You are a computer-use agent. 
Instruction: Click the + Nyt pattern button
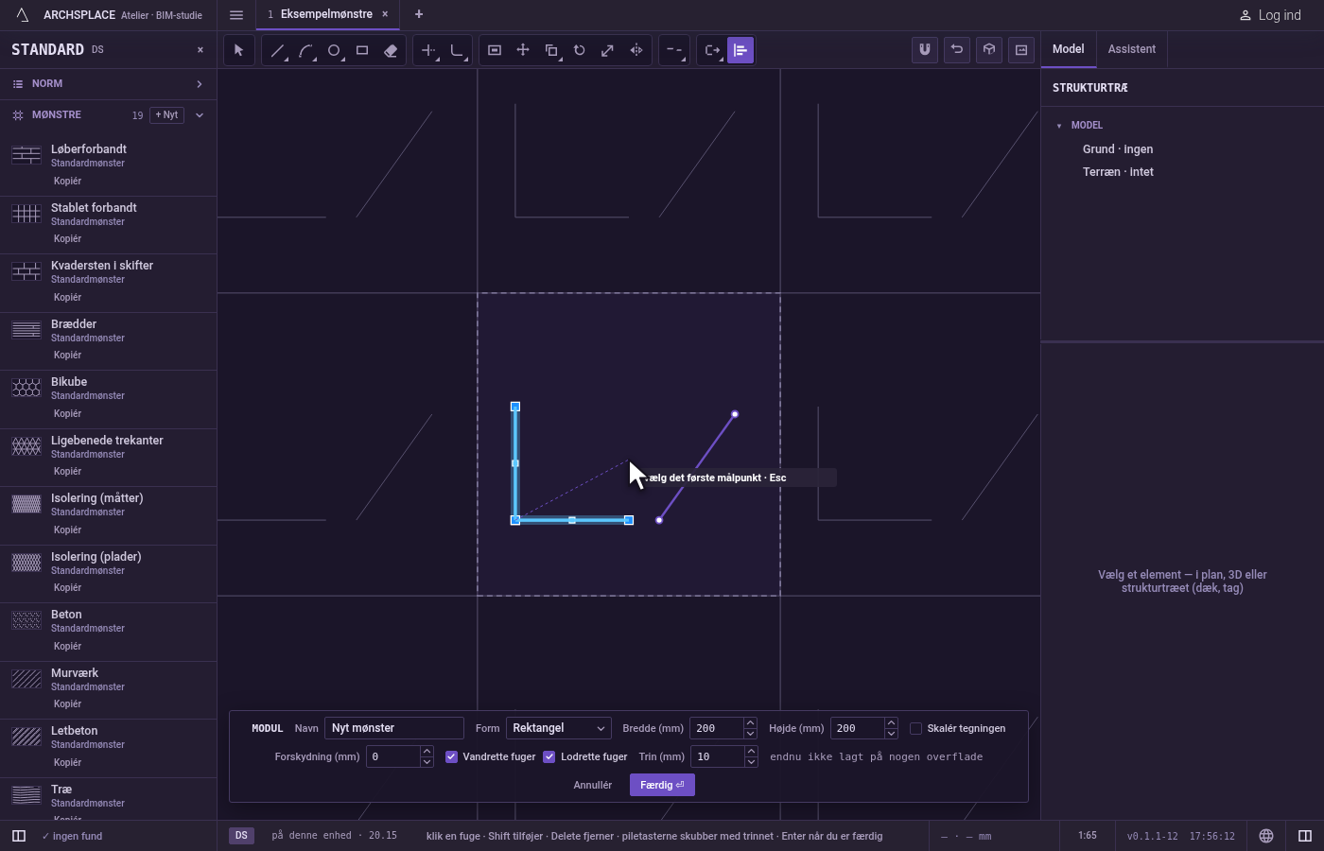166,115
